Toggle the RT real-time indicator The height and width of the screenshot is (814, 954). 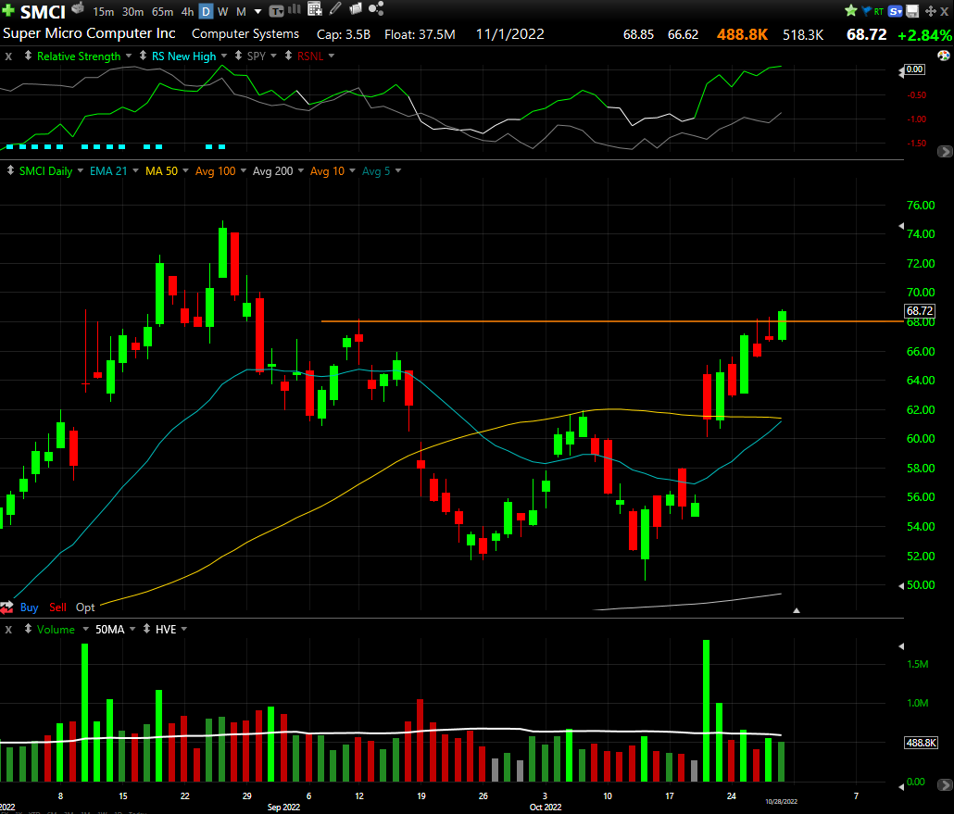point(879,11)
